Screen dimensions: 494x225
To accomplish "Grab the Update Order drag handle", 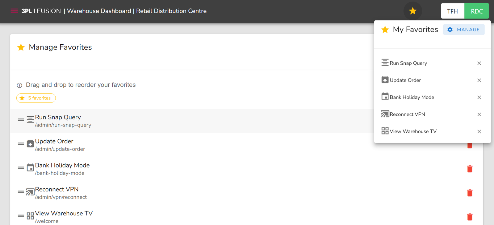I will click(x=21, y=144).
